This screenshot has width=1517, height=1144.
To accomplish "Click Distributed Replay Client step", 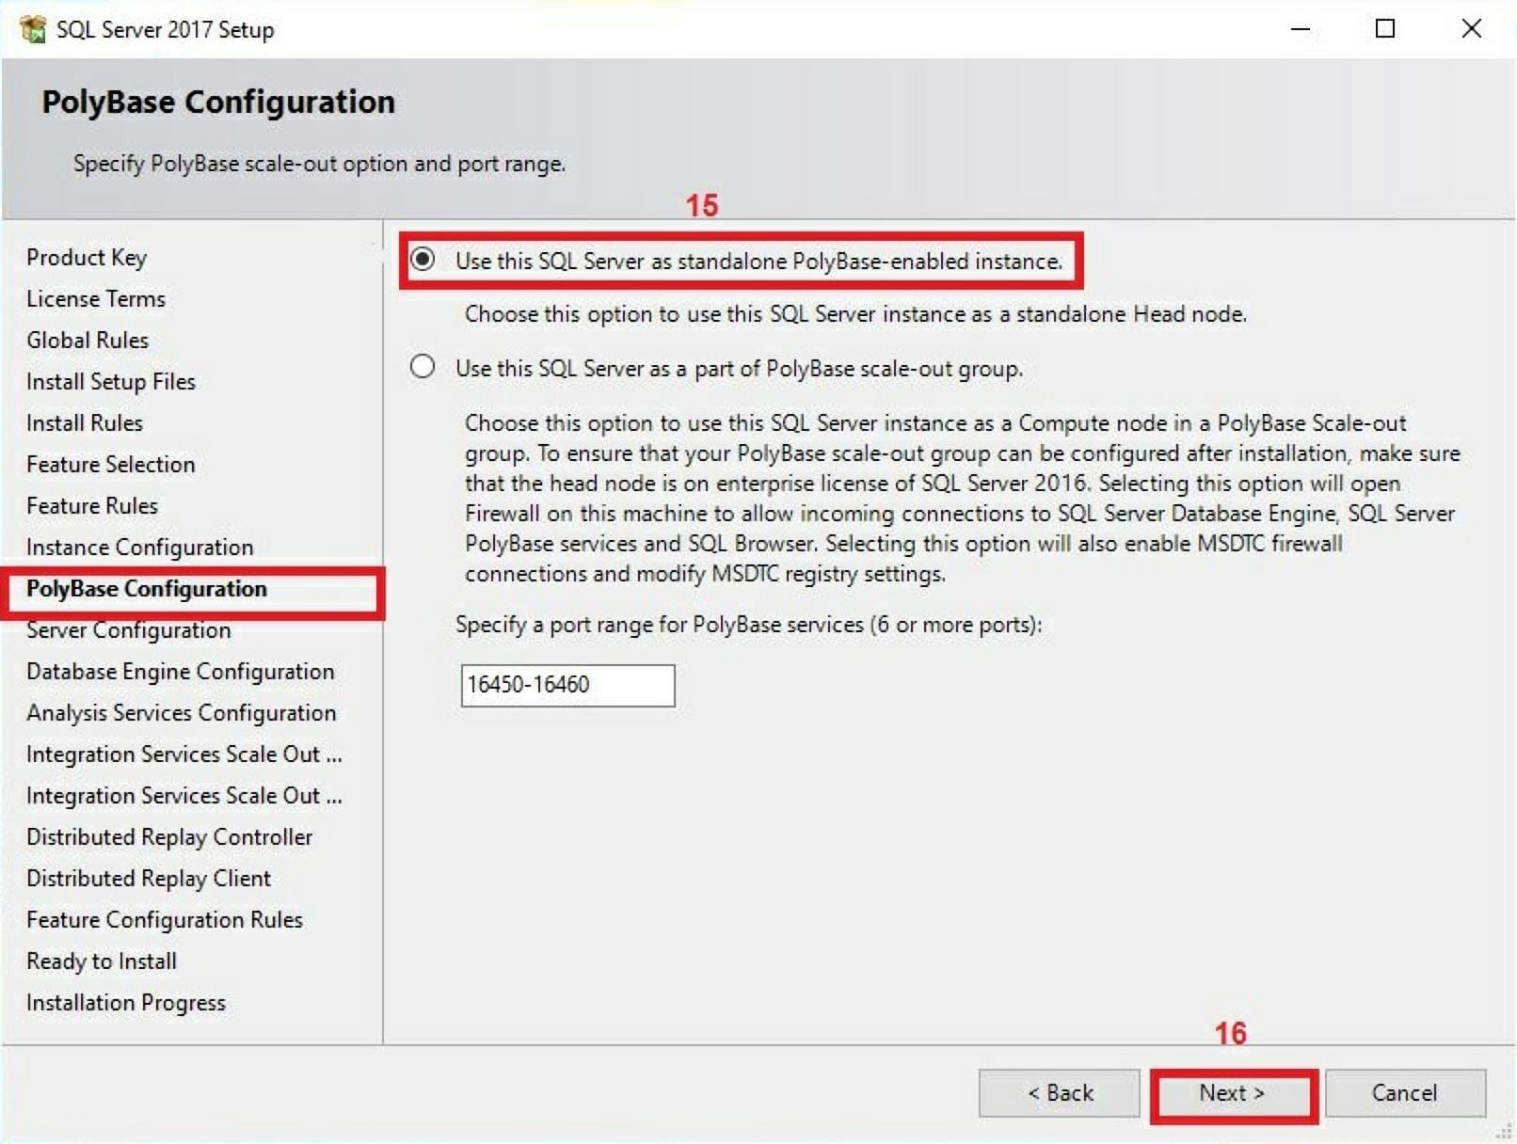I will (x=149, y=879).
